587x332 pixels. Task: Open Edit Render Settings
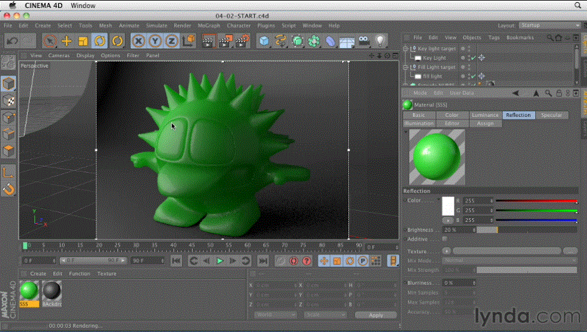click(x=243, y=41)
